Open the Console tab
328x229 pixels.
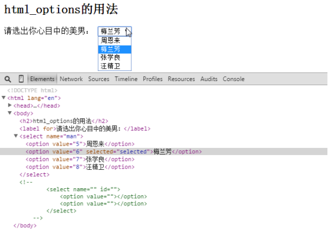[x=233, y=79]
